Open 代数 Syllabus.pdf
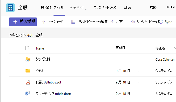The image size is (176, 102). pos(48,82)
